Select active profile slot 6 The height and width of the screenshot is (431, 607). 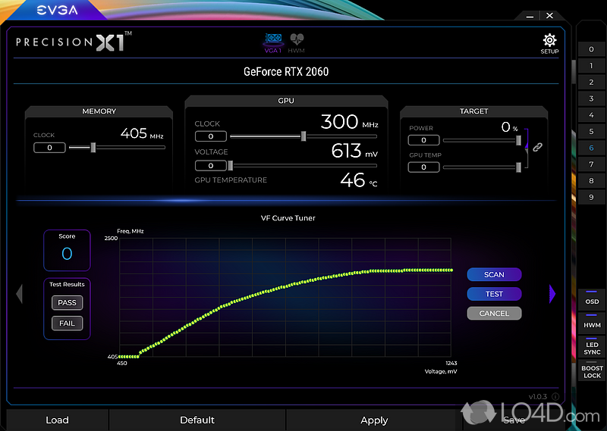click(x=591, y=148)
